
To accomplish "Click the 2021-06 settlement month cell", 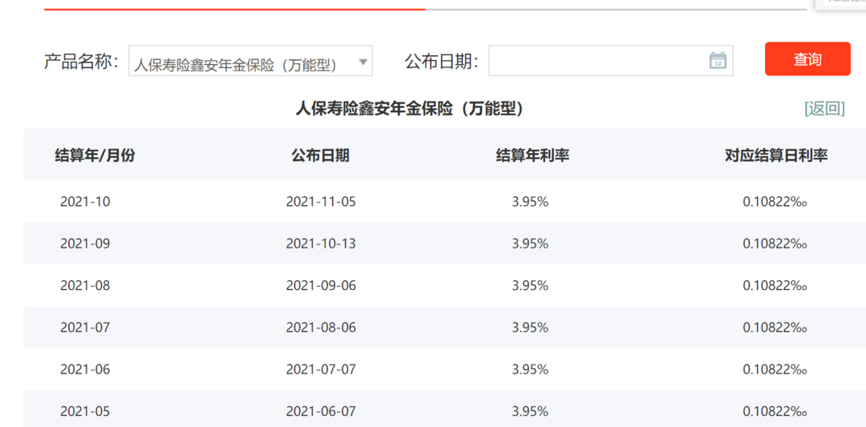I will coord(85,369).
